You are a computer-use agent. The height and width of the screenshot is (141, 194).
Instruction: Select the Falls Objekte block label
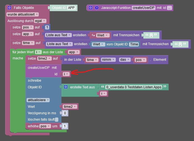pos(24,8)
